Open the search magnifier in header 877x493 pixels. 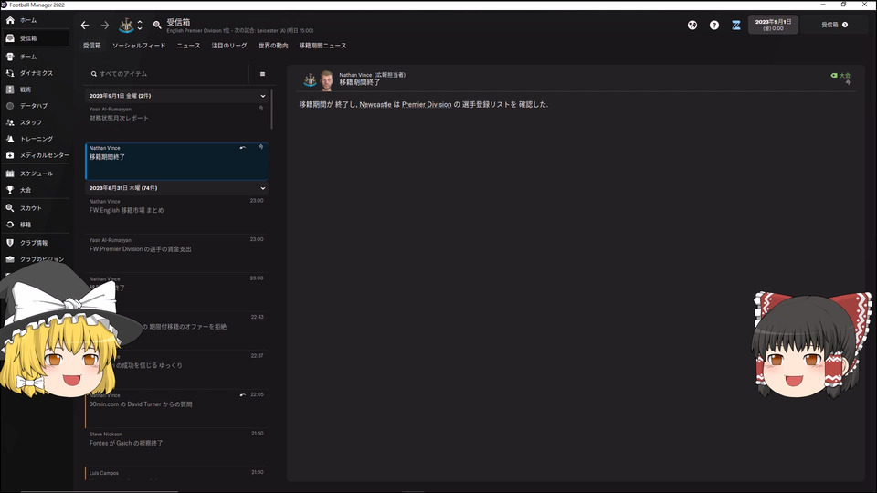click(x=157, y=26)
